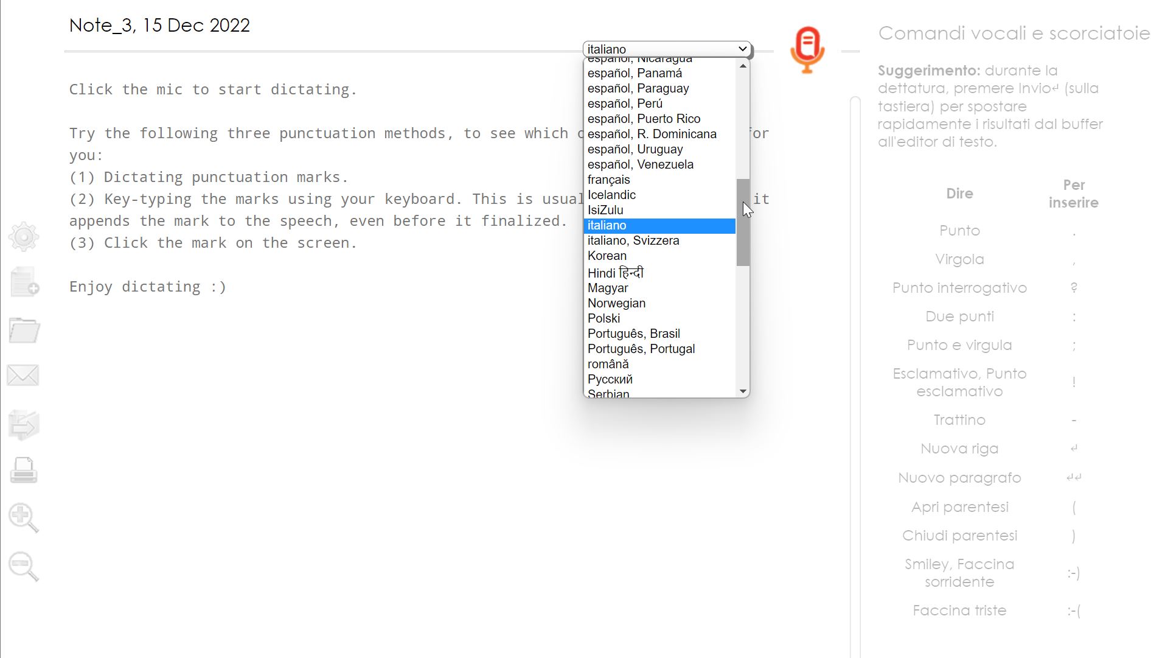Click the envelope email icon
Screen dimensions: 1151x658
[23, 376]
